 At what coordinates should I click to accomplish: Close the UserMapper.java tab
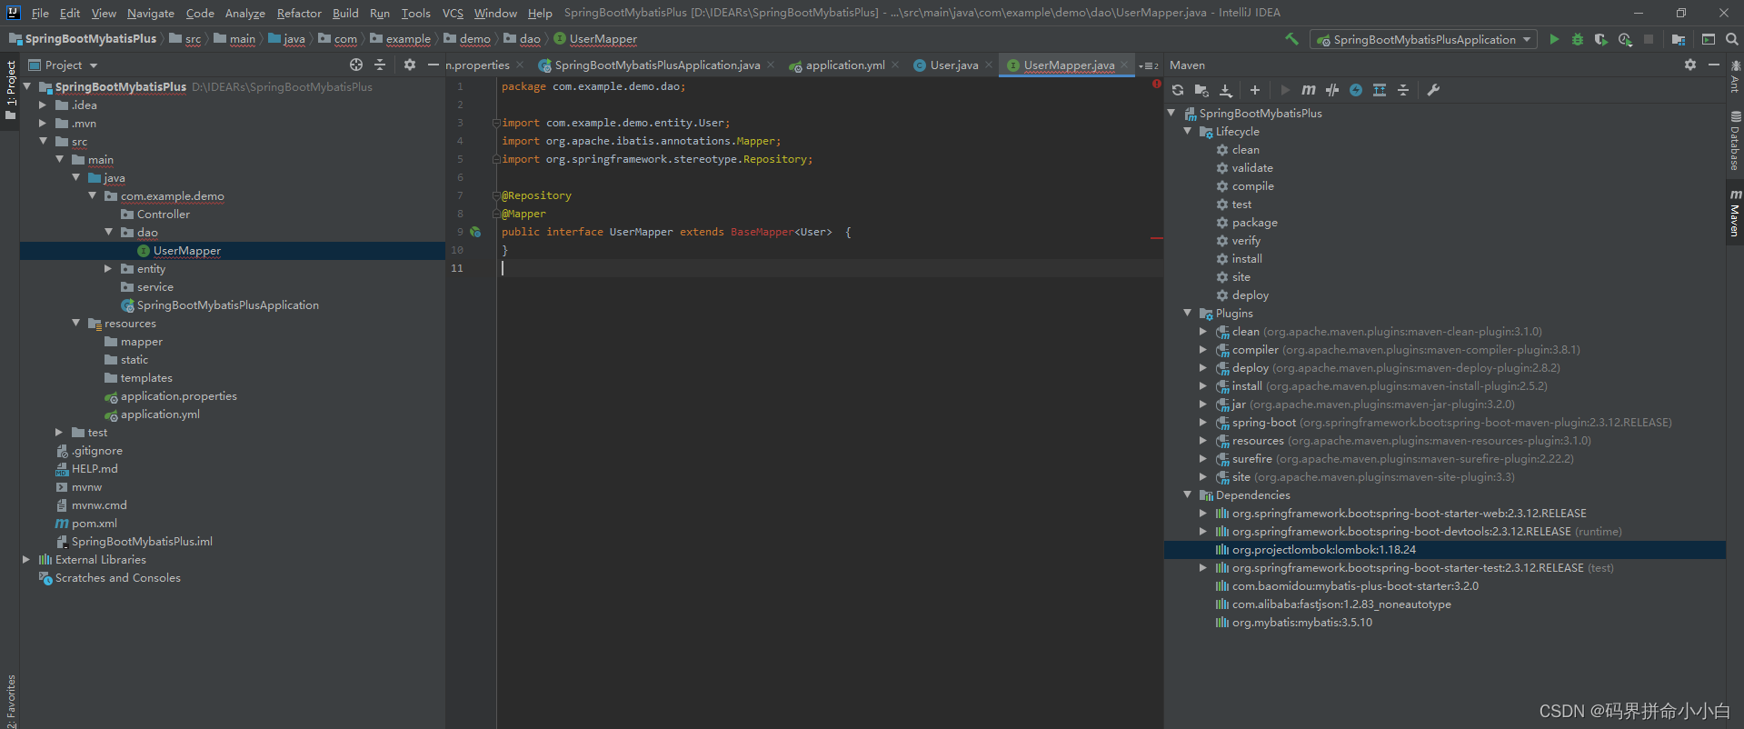point(1124,65)
